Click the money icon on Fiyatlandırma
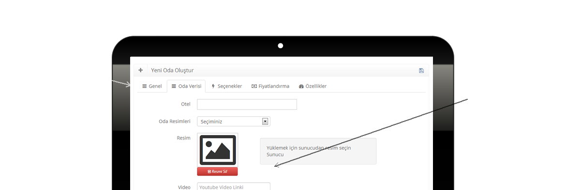 pyautogui.click(x=254, y=86)
